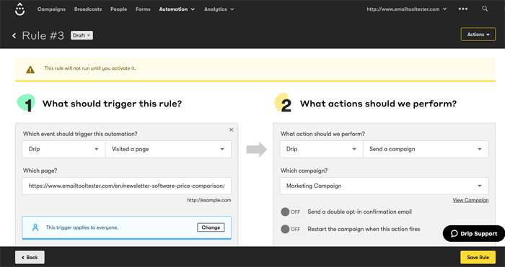Open Drip Support chat
The width and height of the screenshot is (505, 267).
[x=473, y=234]
